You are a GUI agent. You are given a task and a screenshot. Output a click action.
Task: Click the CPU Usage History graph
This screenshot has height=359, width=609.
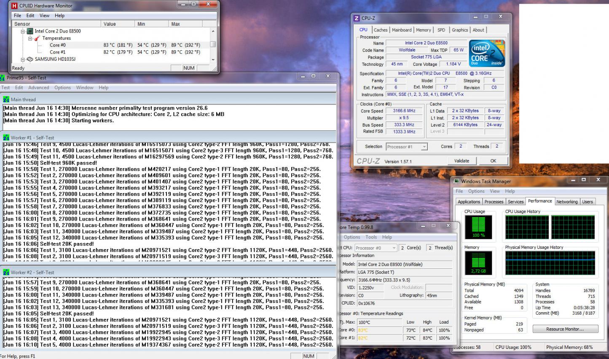click(x=550, y=227)
